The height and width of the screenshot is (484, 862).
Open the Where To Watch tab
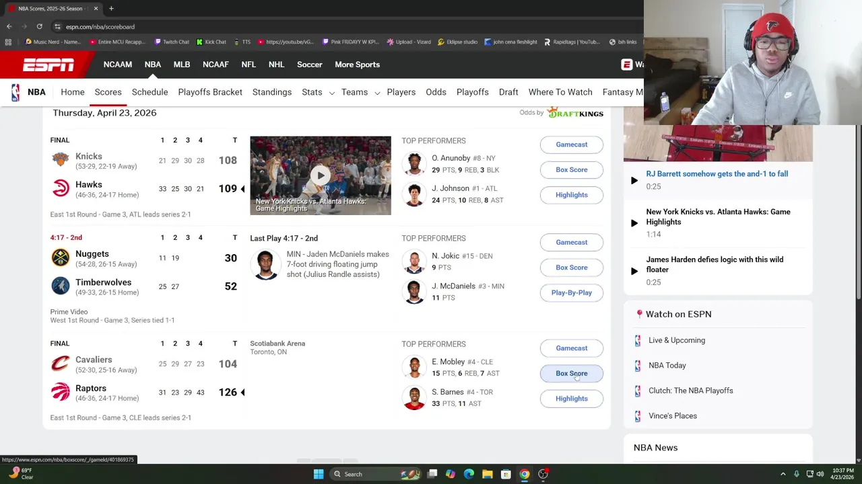(560, 92)
